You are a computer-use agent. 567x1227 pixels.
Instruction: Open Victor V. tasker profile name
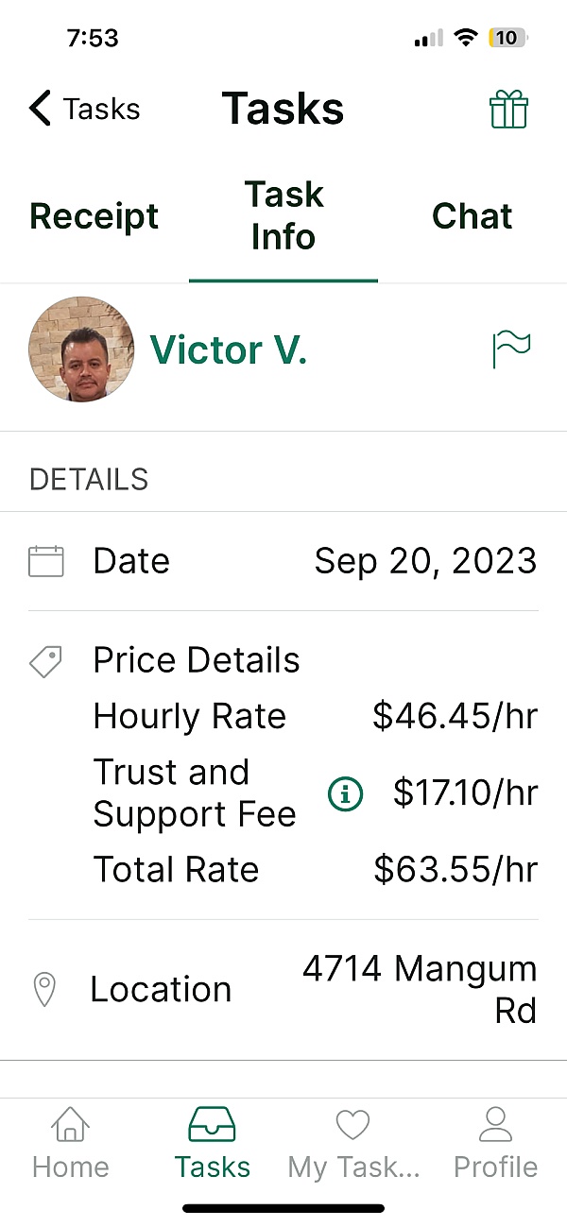[x=229, y=350]
